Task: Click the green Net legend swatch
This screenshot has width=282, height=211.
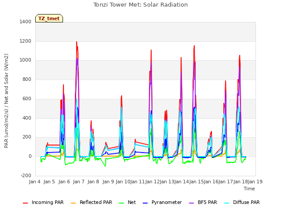Action: coord(122,203)
